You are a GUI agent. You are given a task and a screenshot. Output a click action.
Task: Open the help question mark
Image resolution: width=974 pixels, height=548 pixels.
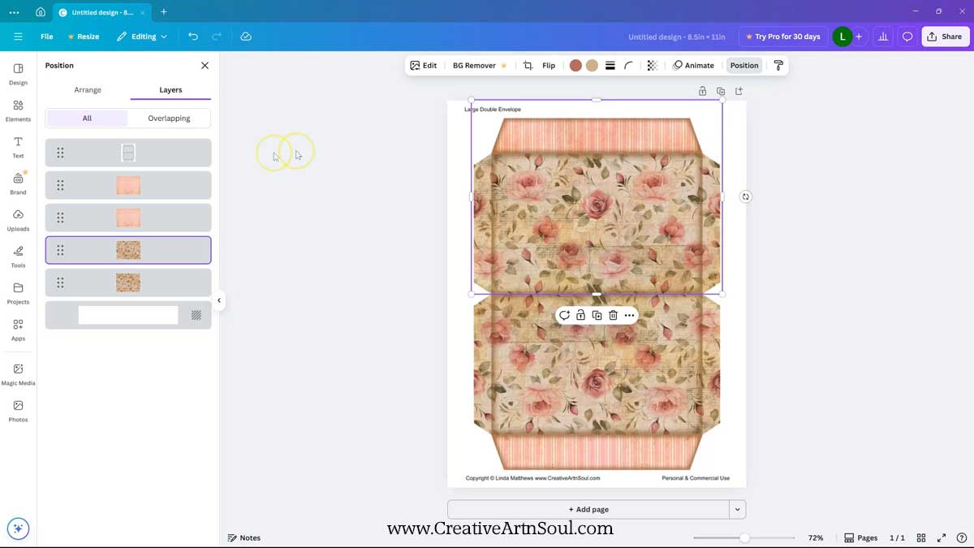point(961,537)
